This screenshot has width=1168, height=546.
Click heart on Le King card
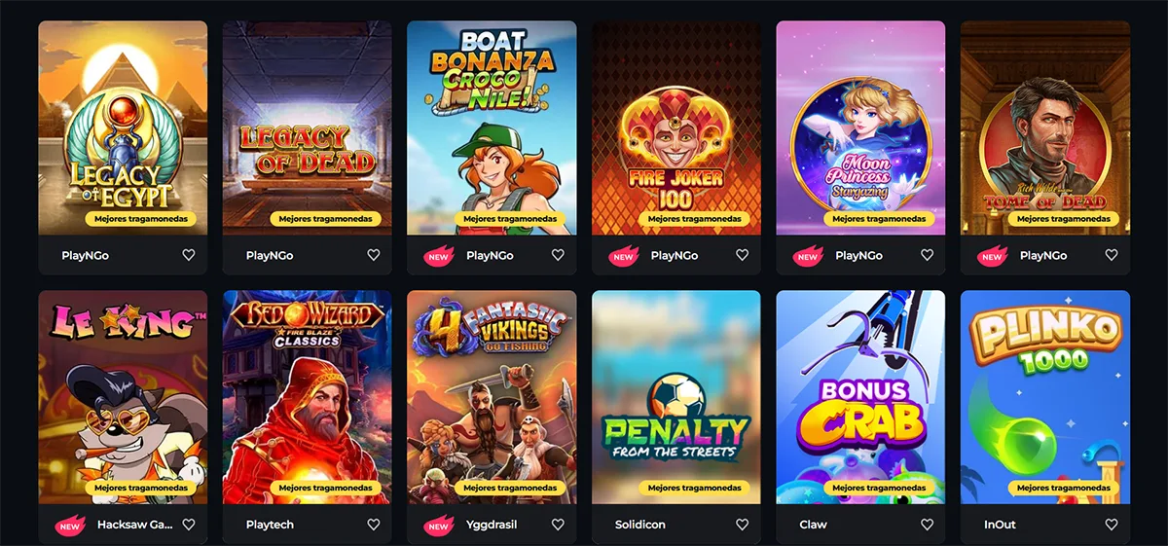tap(189, 525)
